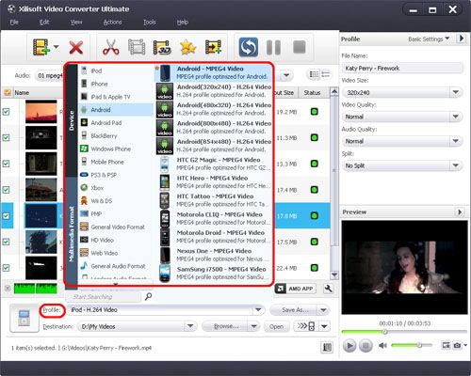Uncheck the 13.3 MB file checkbox
This screenshot has width=471, height=376.
(6, 164)
